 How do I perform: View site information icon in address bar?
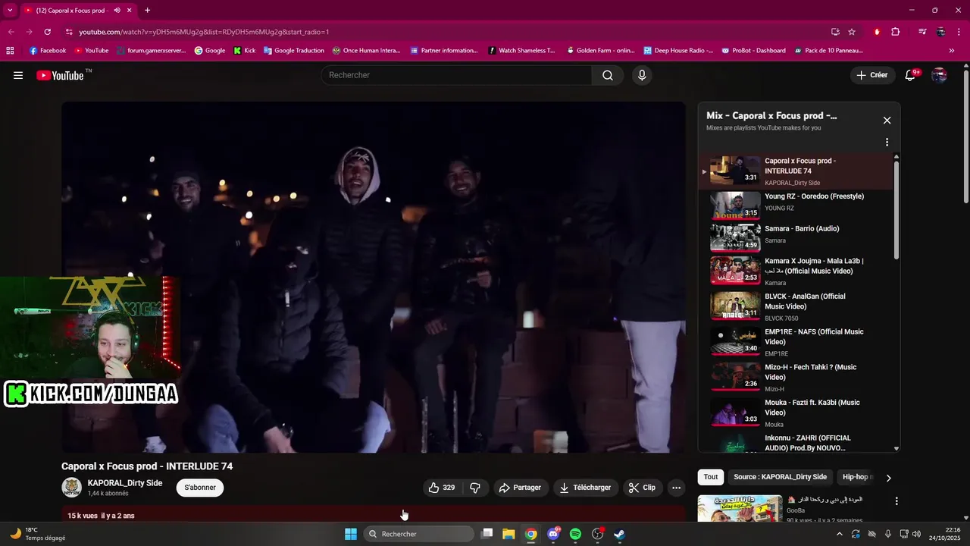coord(69,32)
